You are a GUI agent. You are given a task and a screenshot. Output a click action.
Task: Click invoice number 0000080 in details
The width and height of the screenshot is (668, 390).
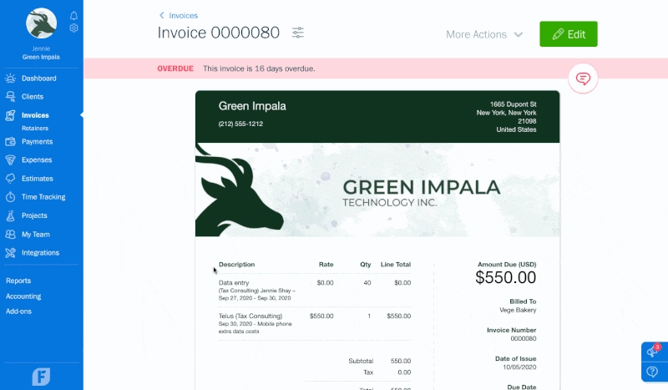(x=524, y=338)
